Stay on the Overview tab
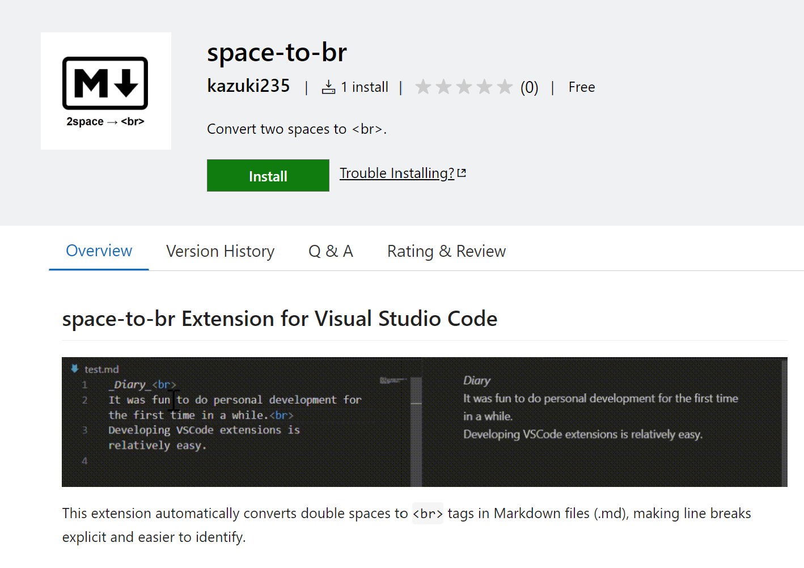Image resolution: width=804 pixels, height=568 pixels. coord(99,251)
